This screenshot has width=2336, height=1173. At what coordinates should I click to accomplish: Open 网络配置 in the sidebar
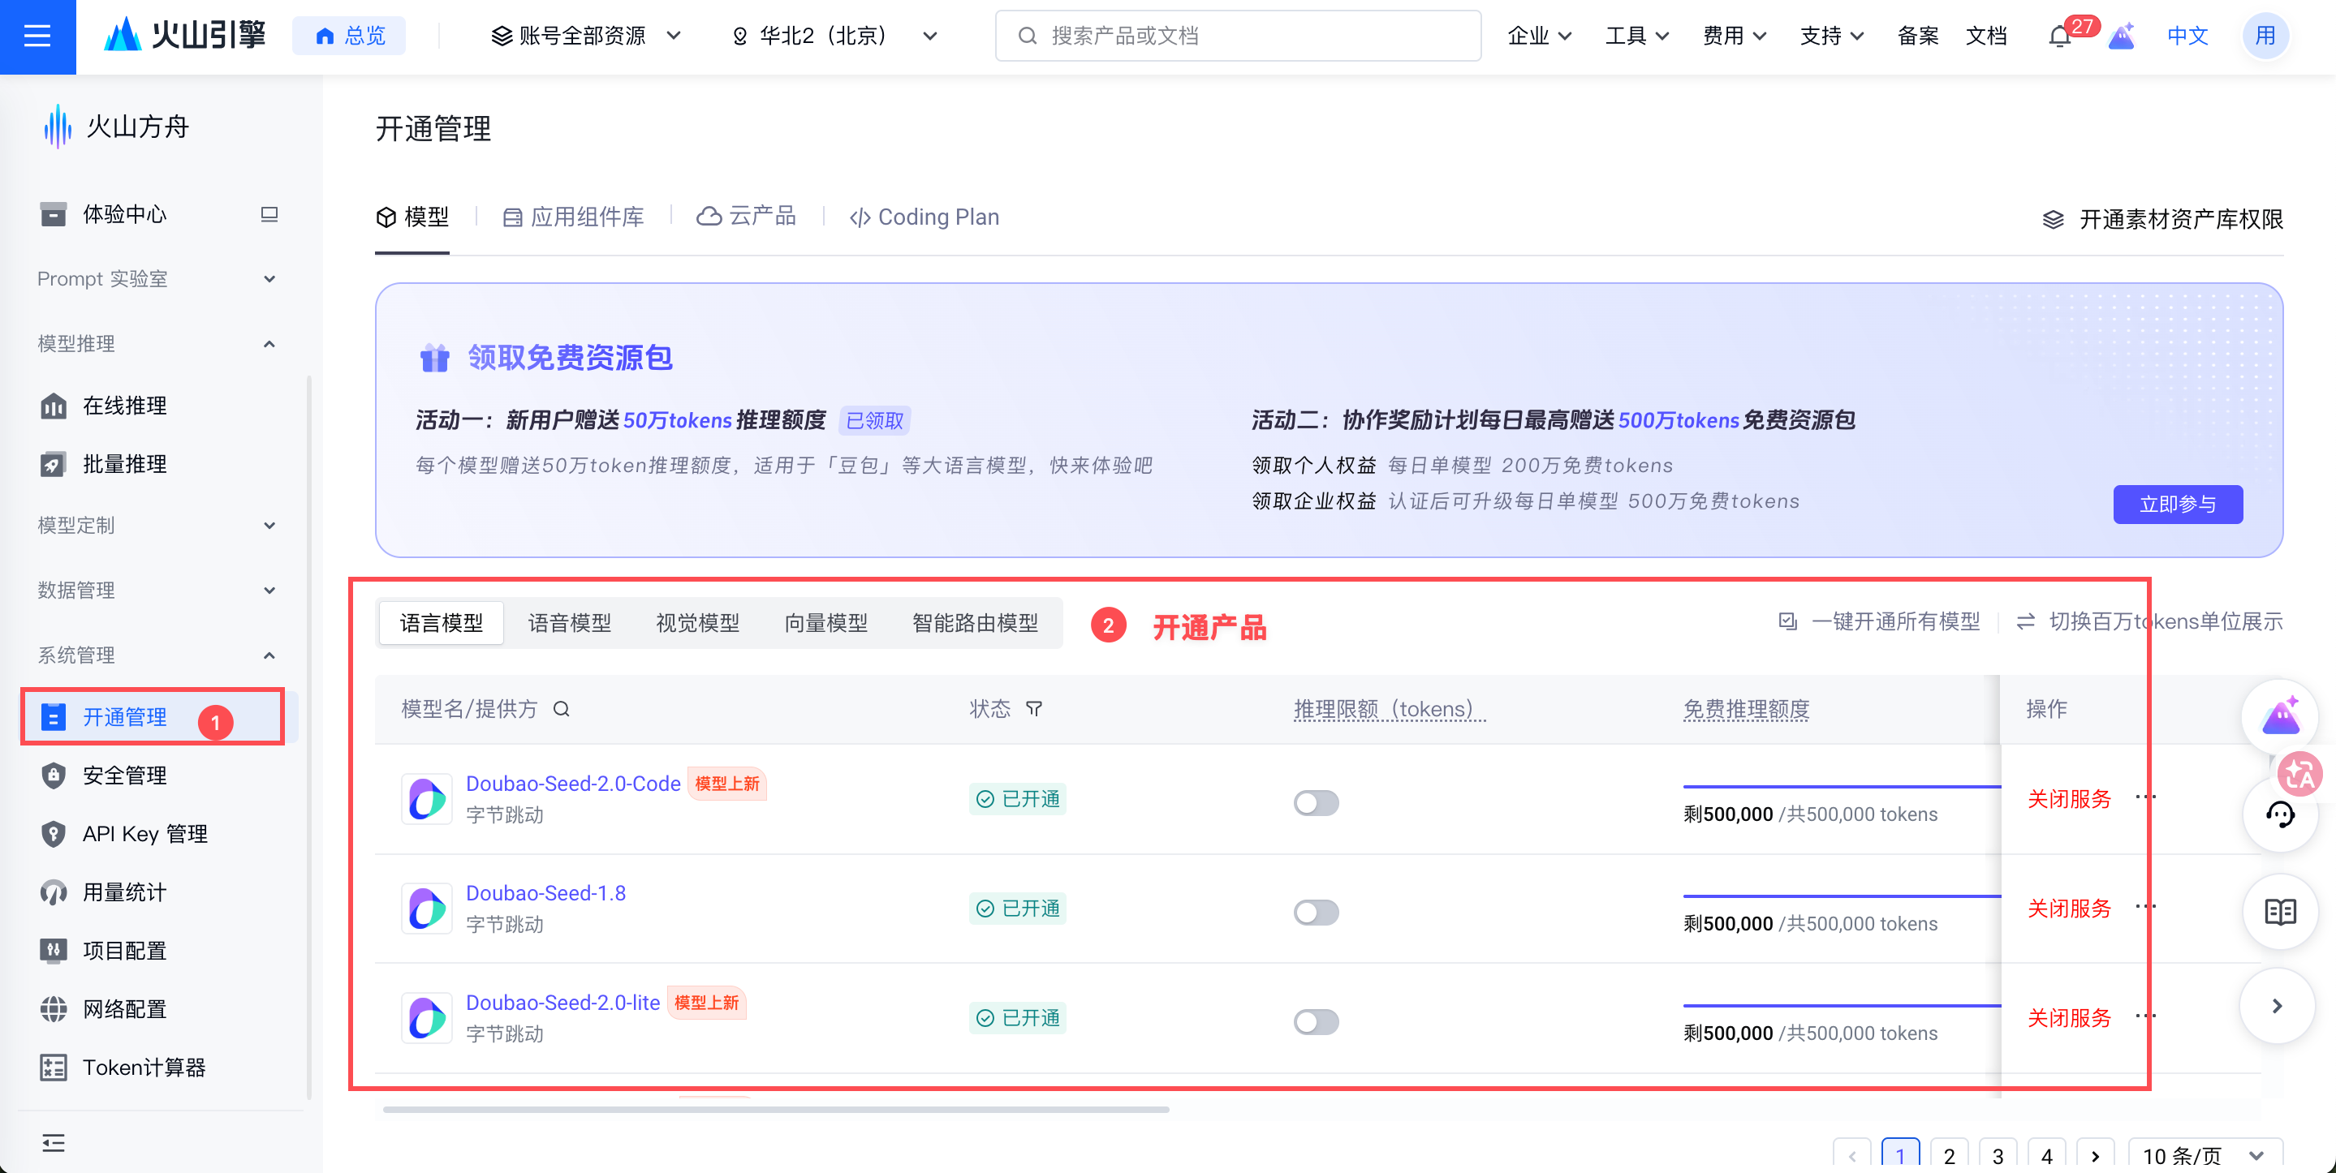pyautogui.click(x=124, y=1009)
